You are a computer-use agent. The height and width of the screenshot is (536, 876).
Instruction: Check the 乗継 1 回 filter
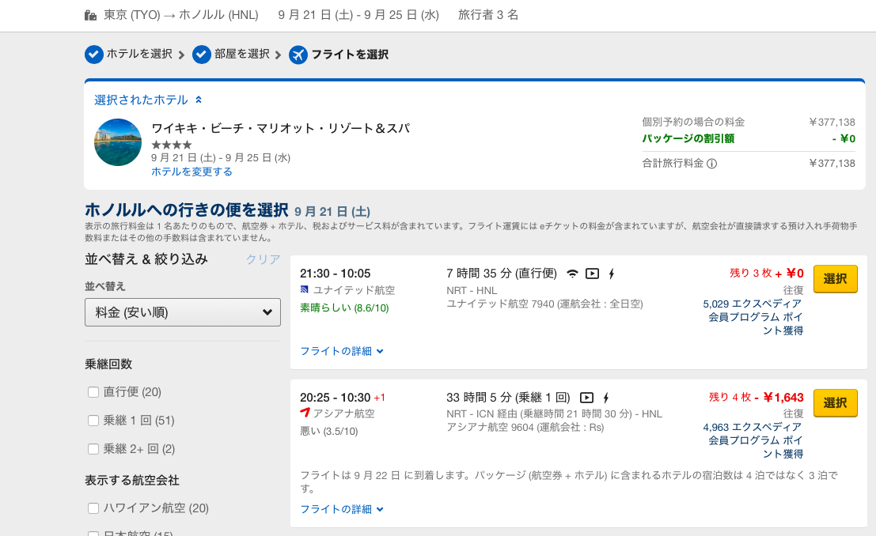[x=93, y=420]
